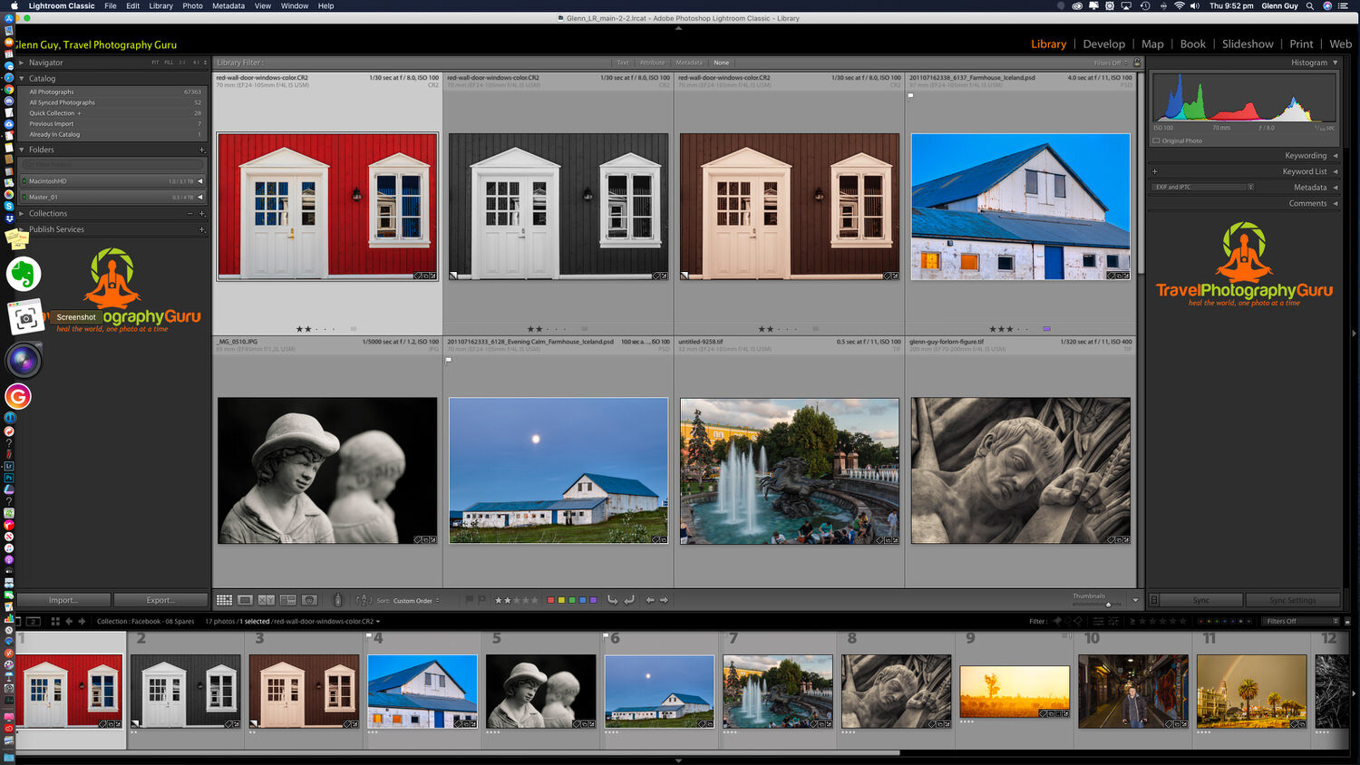Go forward using the filmstrip forward arrow
This screenshot has width=1360, height=765.
click(x=82, y=621)
